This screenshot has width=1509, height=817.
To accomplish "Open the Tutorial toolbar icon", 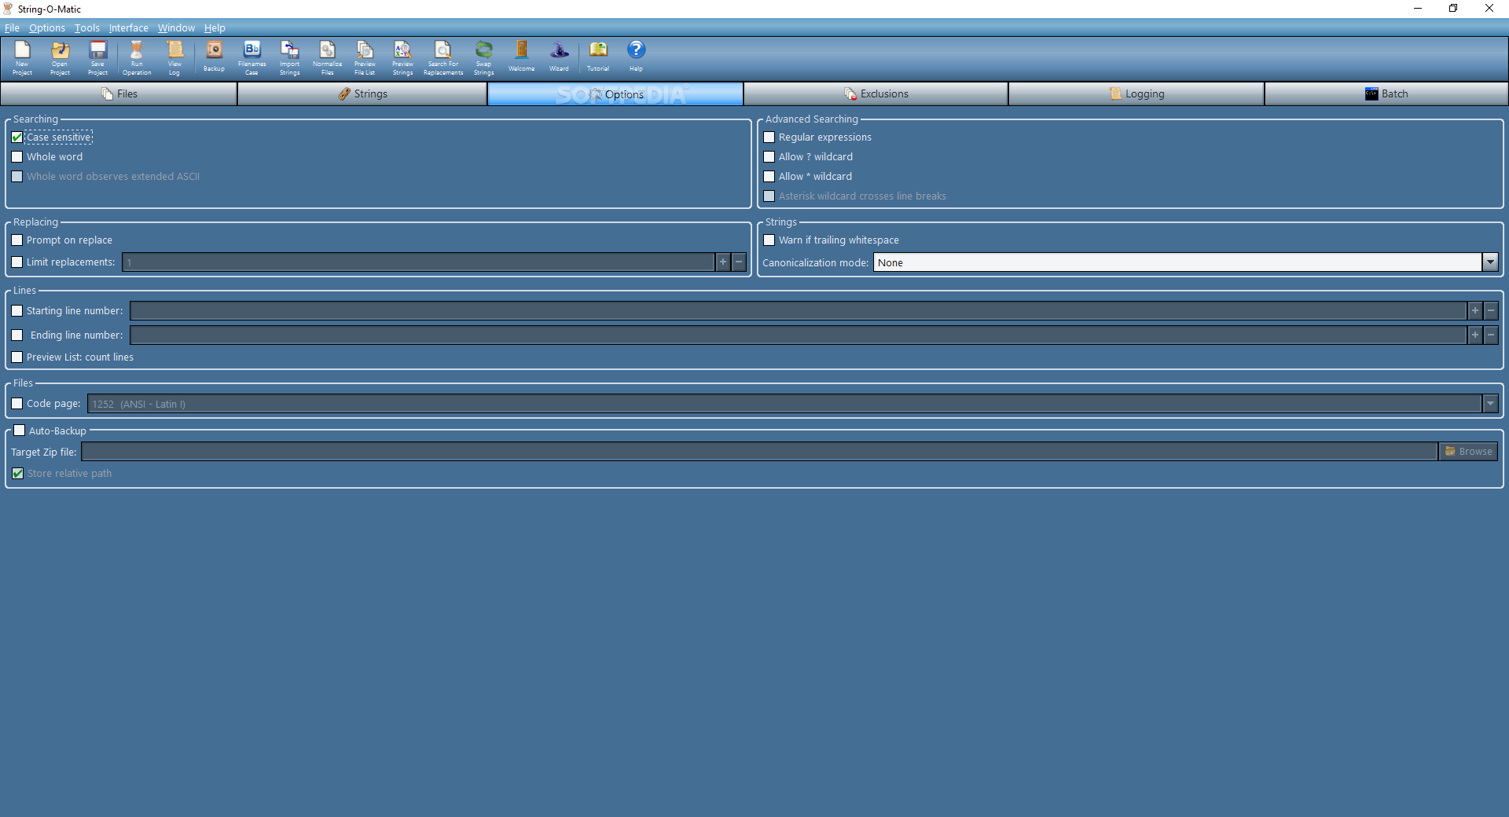I will pos(598,57).
